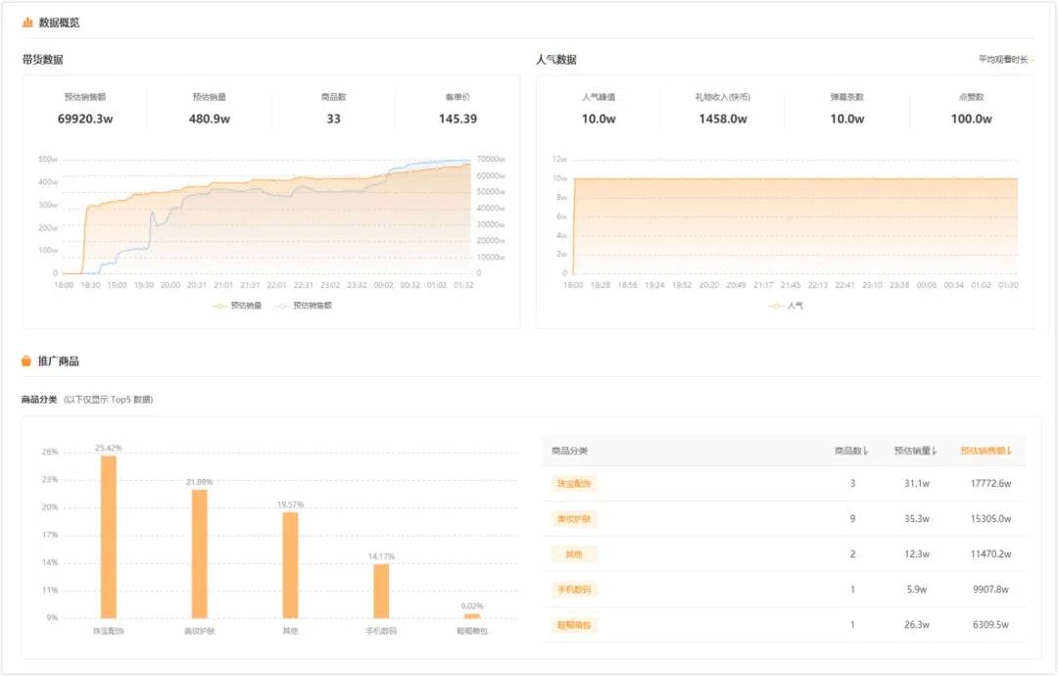Open the 手机数码 category tag

573,590
